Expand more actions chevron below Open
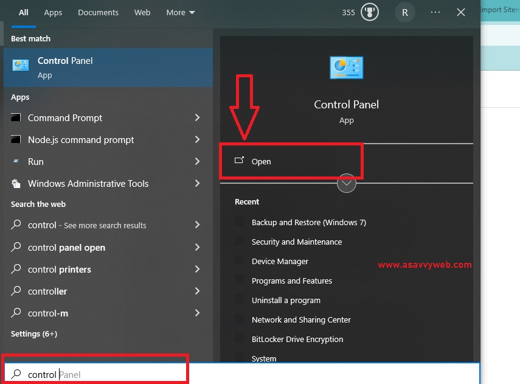This screenshot has width=520, height=384. (x=346, y=183)
